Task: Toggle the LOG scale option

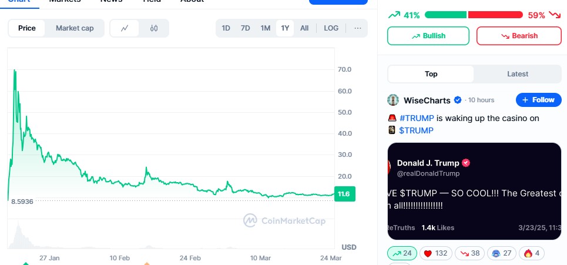Action: pos(331,28)
